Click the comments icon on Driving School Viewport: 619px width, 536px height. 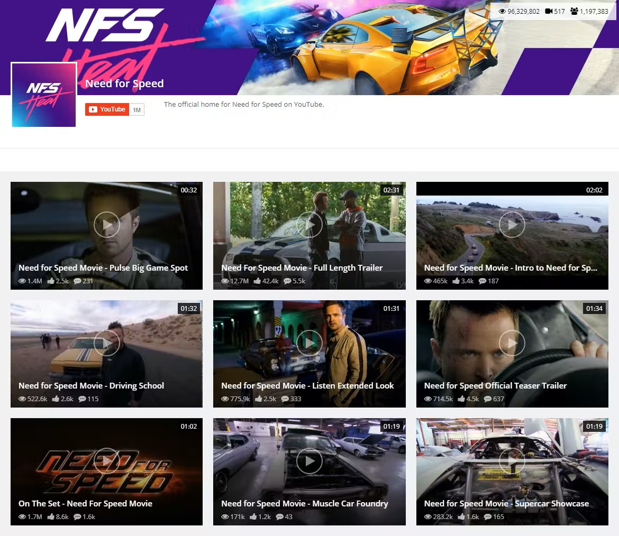click(82, 399)
